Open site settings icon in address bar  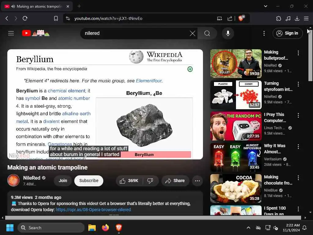68,18
